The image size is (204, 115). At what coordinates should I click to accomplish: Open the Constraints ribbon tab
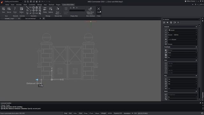coord(32,4)
